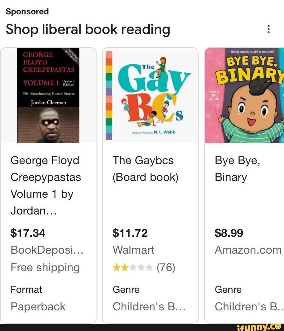
Task: Click the Paperback format value
Action: [x=38, y=307]
